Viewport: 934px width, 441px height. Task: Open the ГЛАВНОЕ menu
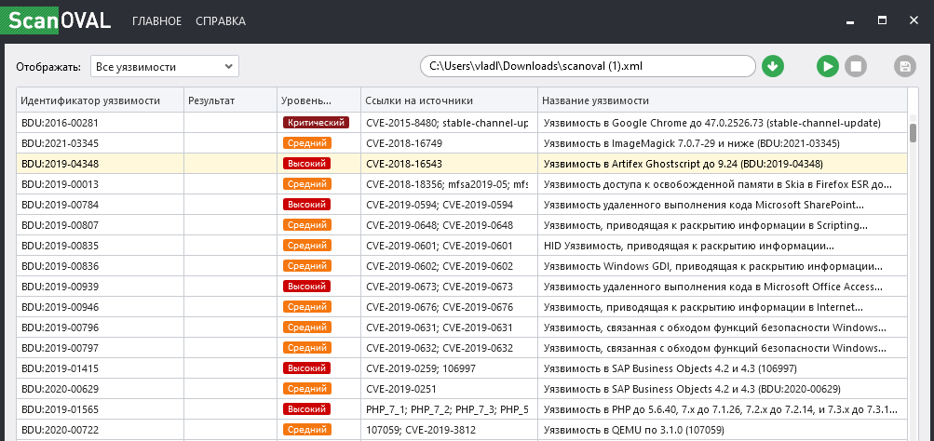(x=156, y=21)
